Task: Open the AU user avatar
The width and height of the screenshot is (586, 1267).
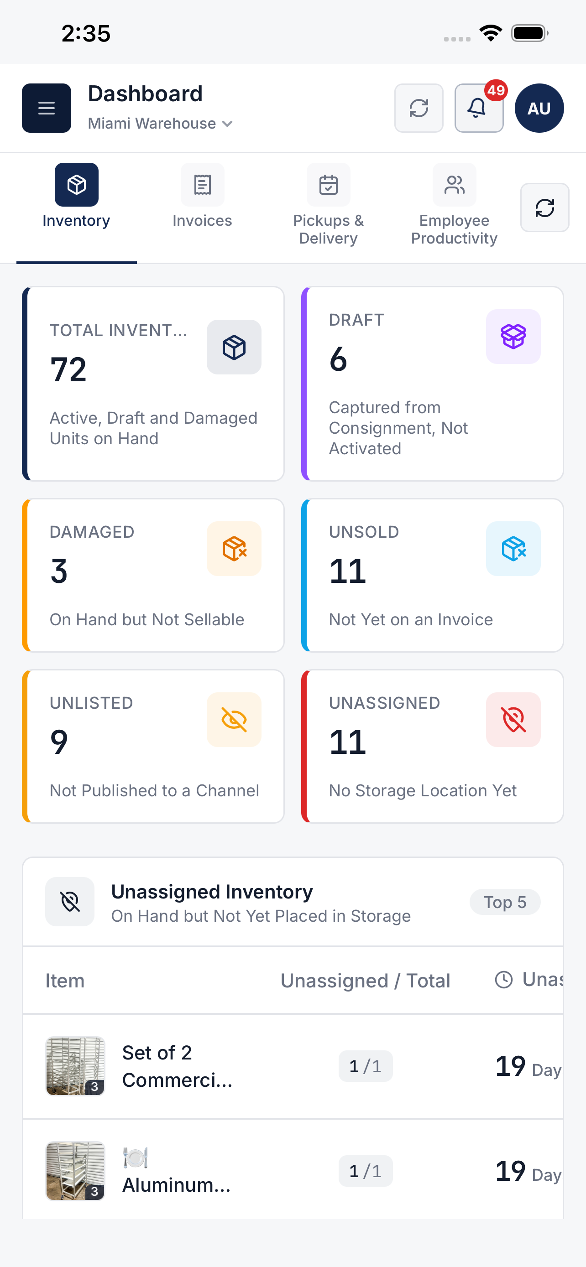Action: 539,108
